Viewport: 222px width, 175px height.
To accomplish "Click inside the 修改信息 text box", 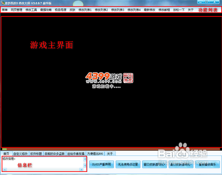I will tap(43, 163).
